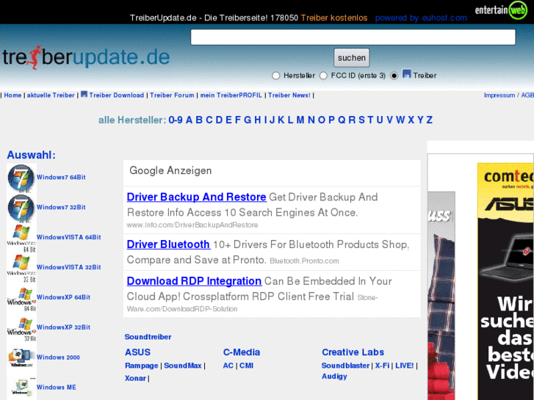Open the Download RDP Integration ad

[x=194, y=281]
